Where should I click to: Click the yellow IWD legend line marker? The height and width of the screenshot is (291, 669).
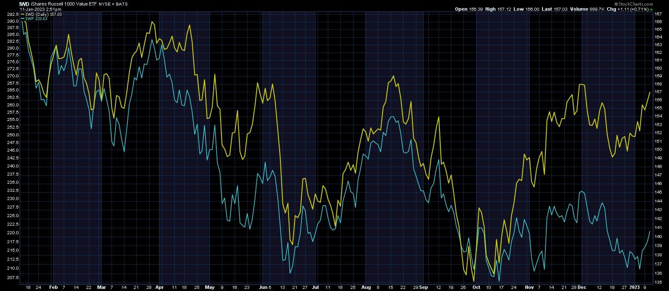click(22, 14)
